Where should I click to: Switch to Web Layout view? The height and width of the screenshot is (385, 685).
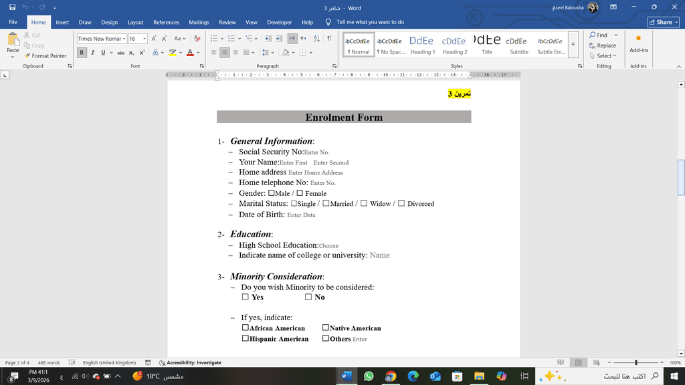point(596,362)
